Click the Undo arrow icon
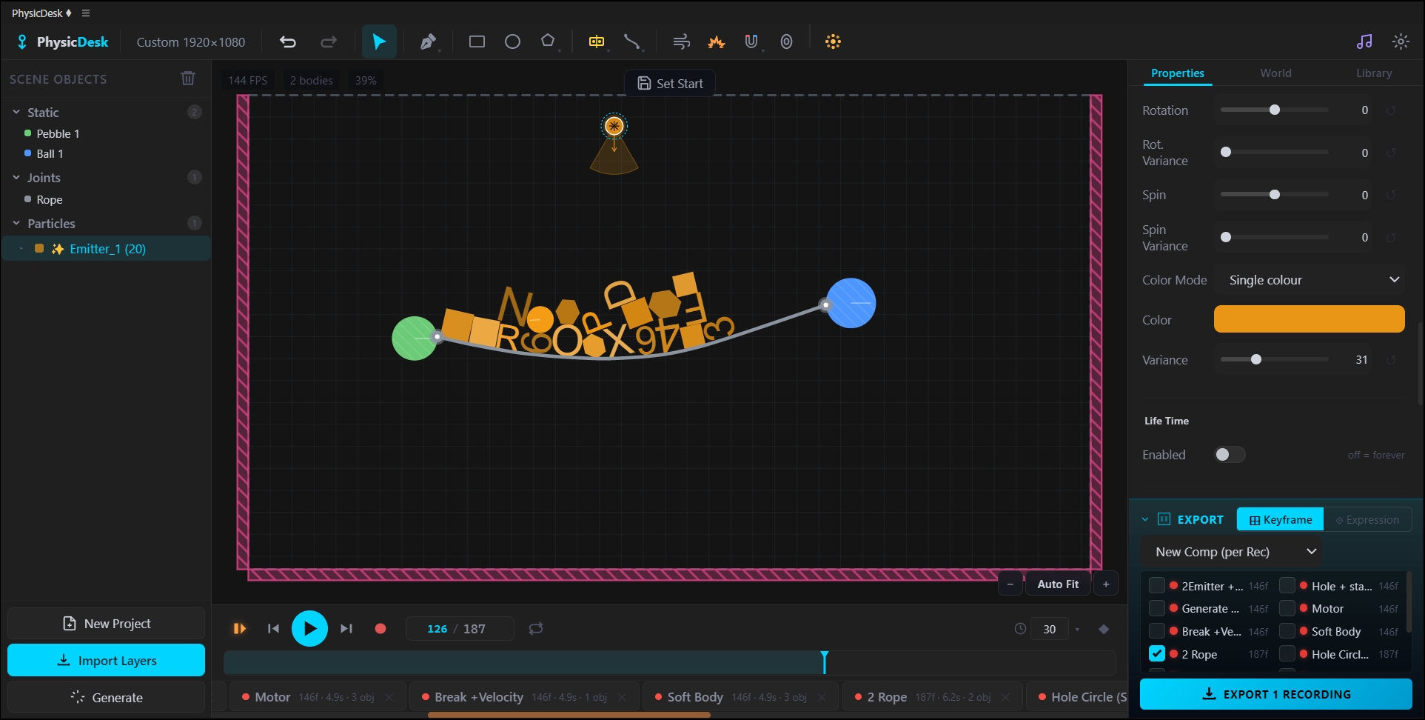1425x720 pixels. [x=288, y=42]
